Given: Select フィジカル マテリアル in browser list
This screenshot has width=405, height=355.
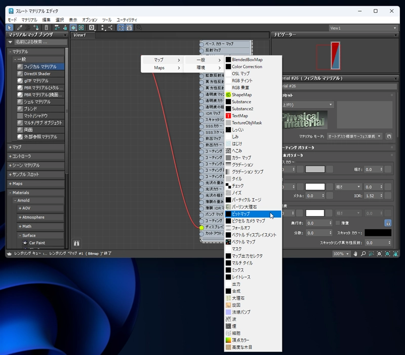Looking at the screenshot, I should (x=40, y=67).
